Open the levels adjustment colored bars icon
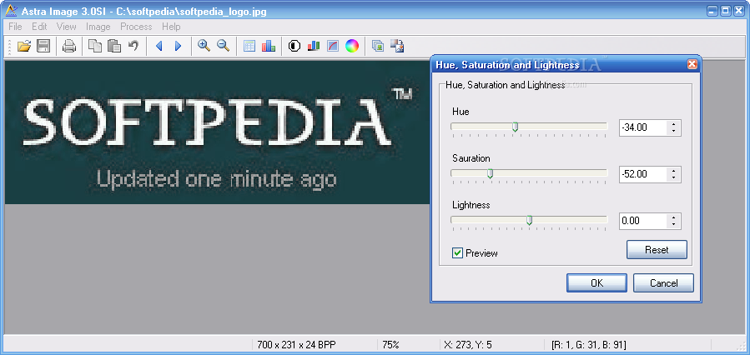Viewport: 750px width, 355px height. click(x=314, y=46)
